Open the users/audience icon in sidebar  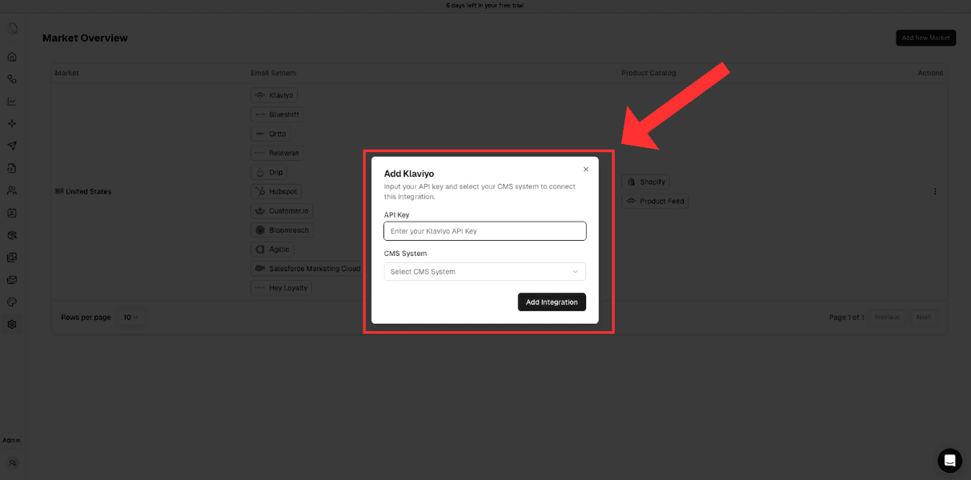click(12, 190)
